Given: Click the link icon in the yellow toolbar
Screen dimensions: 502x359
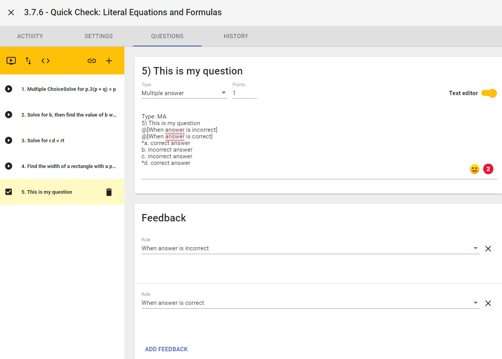Looking at the screenshot, I should coord(92,61).
